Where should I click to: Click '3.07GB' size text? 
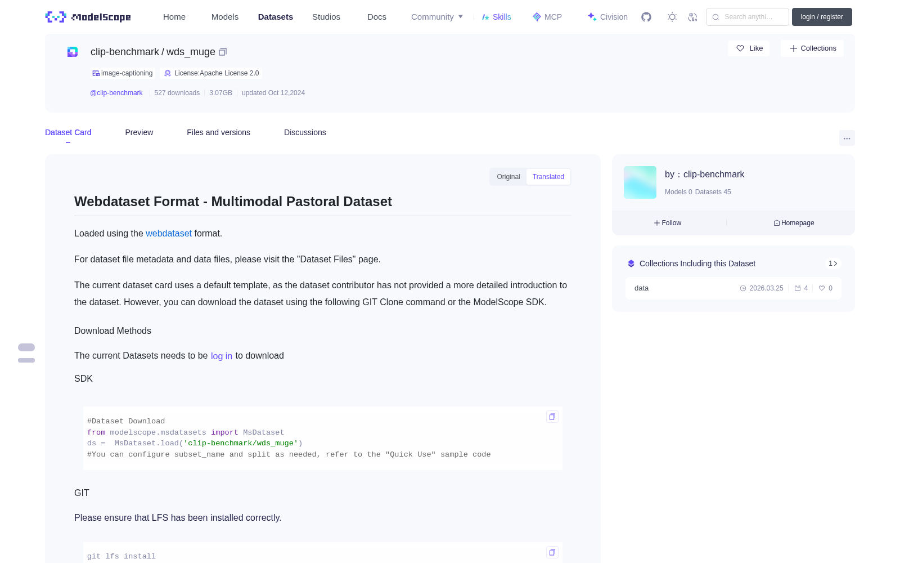point(220,93)
